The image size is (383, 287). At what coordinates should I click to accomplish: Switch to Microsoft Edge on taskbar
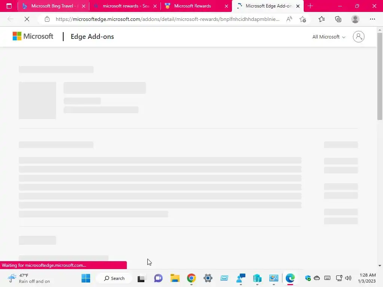(x=290, y=278)
